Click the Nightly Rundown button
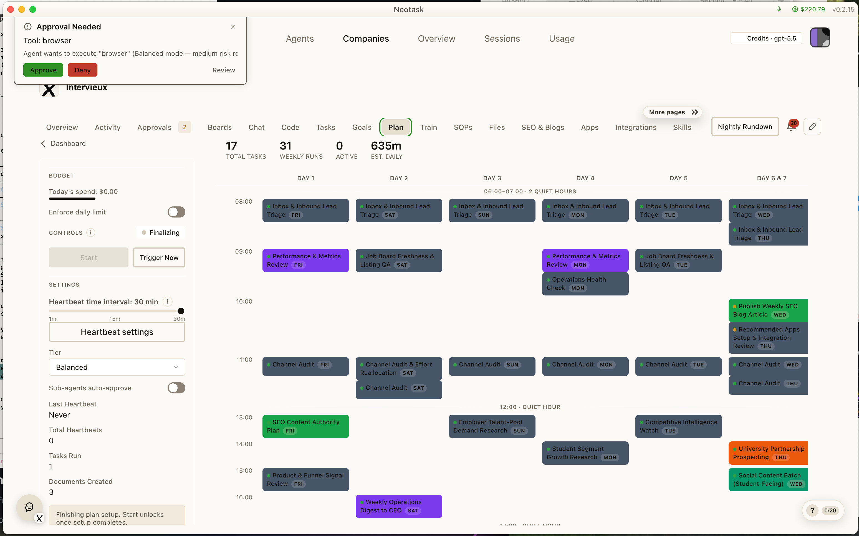859x536 pixels. (x=745, y=127)
